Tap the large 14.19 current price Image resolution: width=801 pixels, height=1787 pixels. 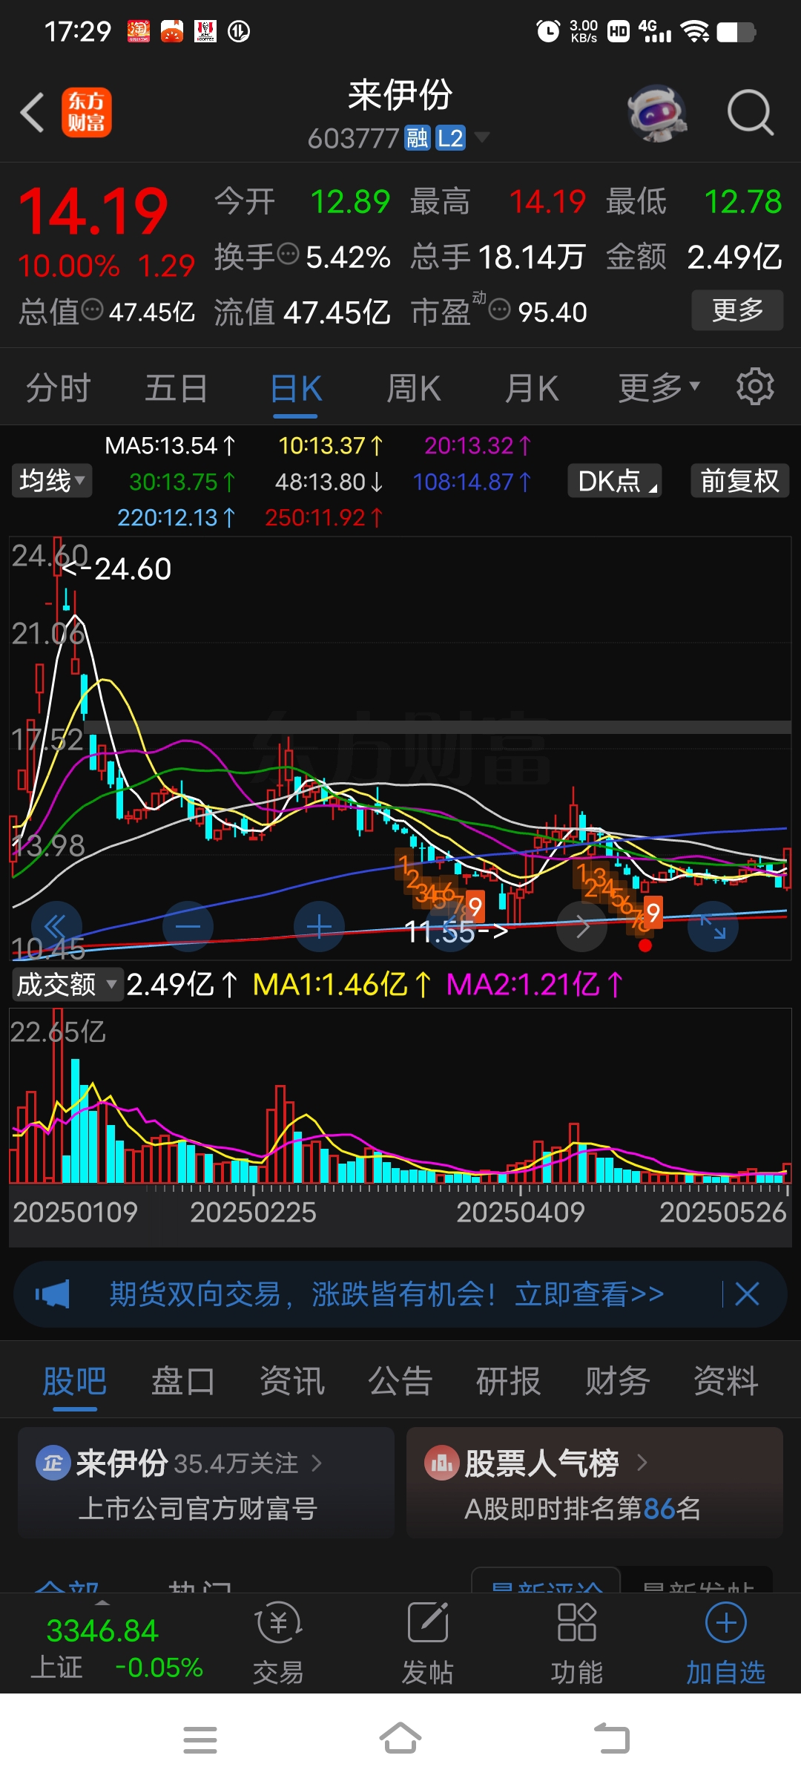click(x=93, y=212)
